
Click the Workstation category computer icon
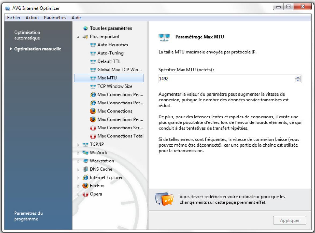coord(85,161)
